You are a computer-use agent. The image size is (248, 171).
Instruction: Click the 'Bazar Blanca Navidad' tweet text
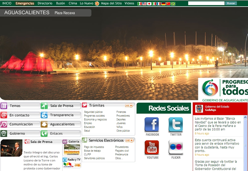click(218, 124)
